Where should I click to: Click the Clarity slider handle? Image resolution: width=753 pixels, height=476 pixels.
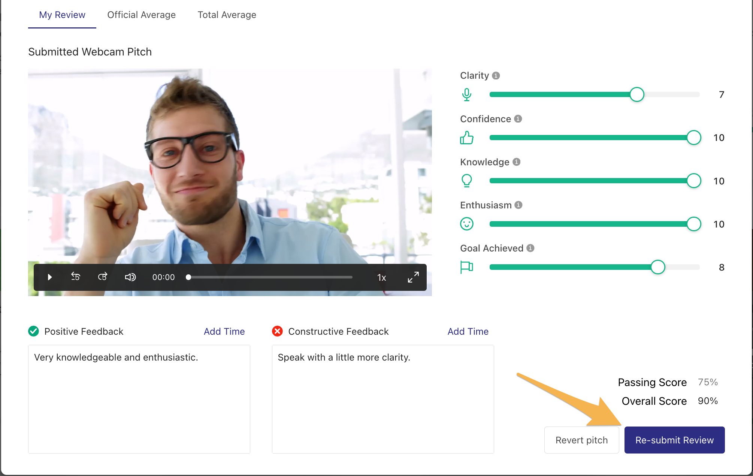637,94
